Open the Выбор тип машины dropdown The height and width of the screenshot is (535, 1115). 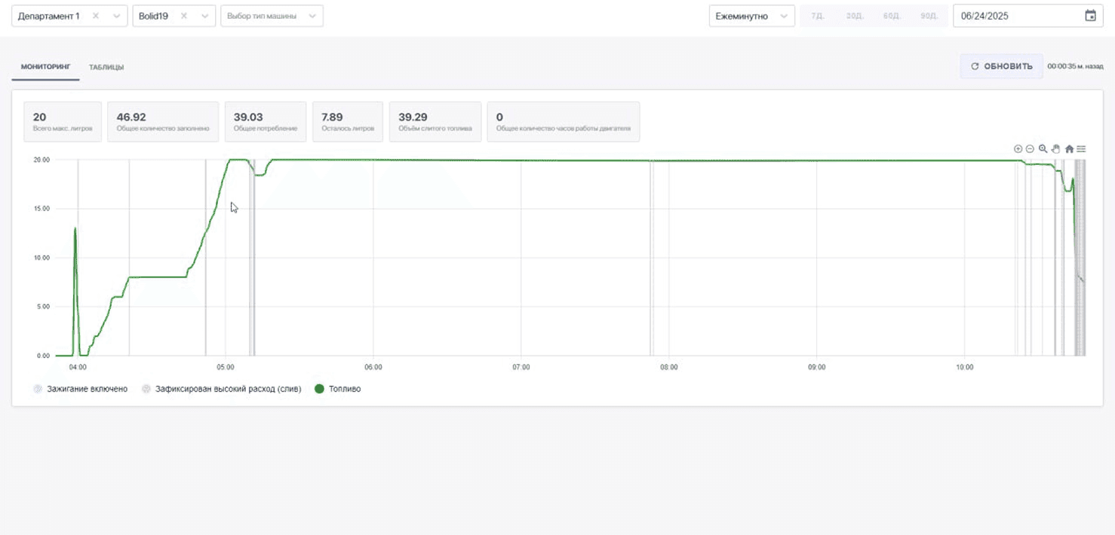(272, 16)
